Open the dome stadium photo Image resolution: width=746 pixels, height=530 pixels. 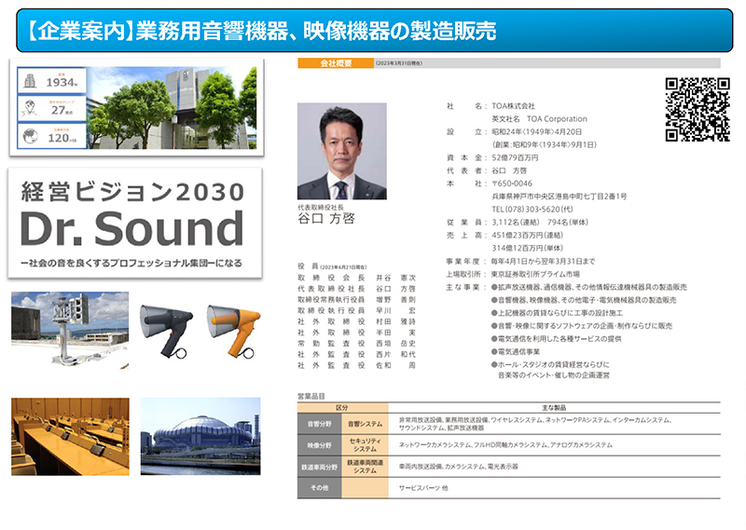200,436
